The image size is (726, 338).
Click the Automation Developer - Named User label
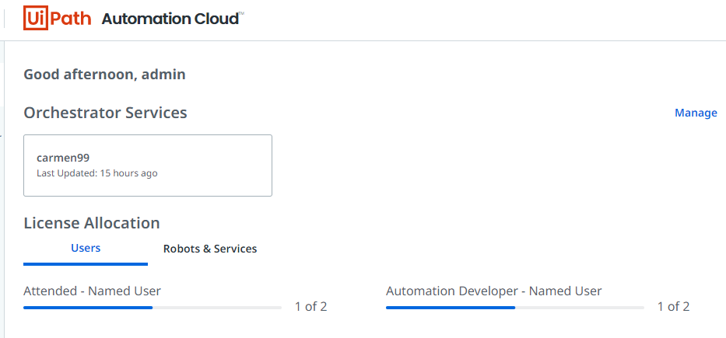(493, 291)
